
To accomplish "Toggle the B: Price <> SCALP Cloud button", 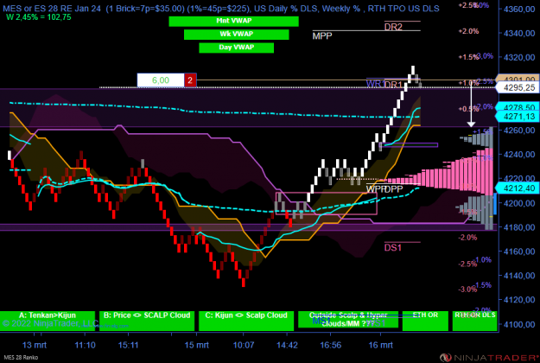I will (147, 321).
